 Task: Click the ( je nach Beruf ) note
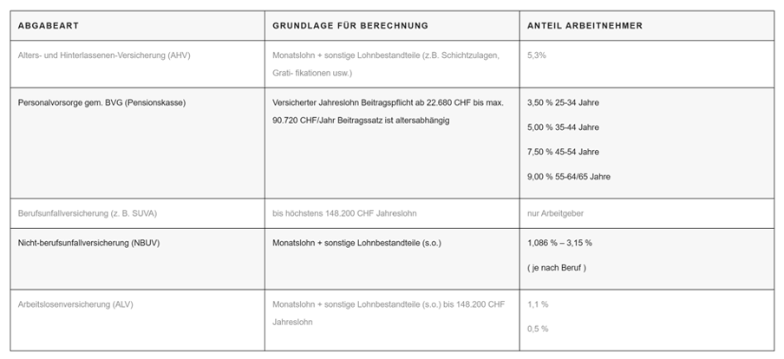(x=557, y=267)
